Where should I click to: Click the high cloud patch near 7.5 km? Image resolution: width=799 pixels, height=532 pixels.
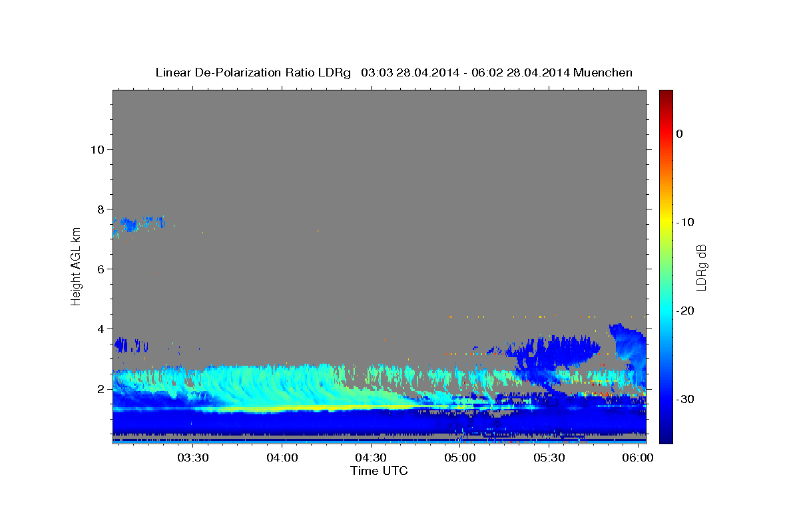(138, 224)
